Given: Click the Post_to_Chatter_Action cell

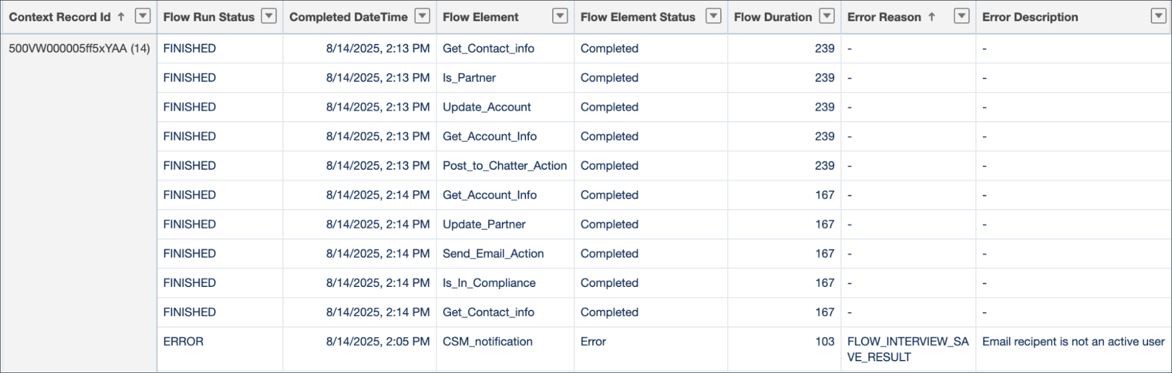Looking at the screenshot, I should coord(504,166).
